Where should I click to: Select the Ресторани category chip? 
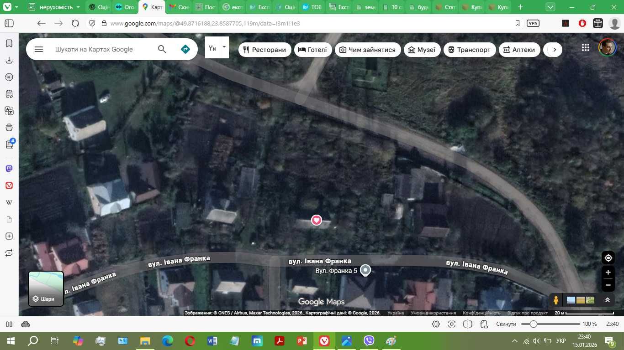tap(265, 50)
